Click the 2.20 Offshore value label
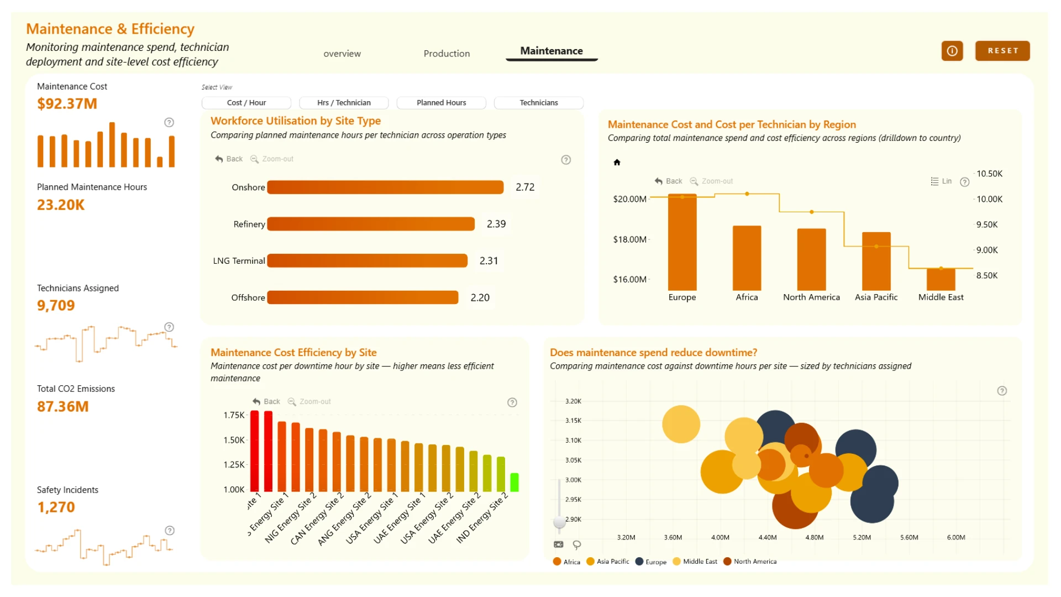This screenshot has width=1061, height=597. (480, 297)
